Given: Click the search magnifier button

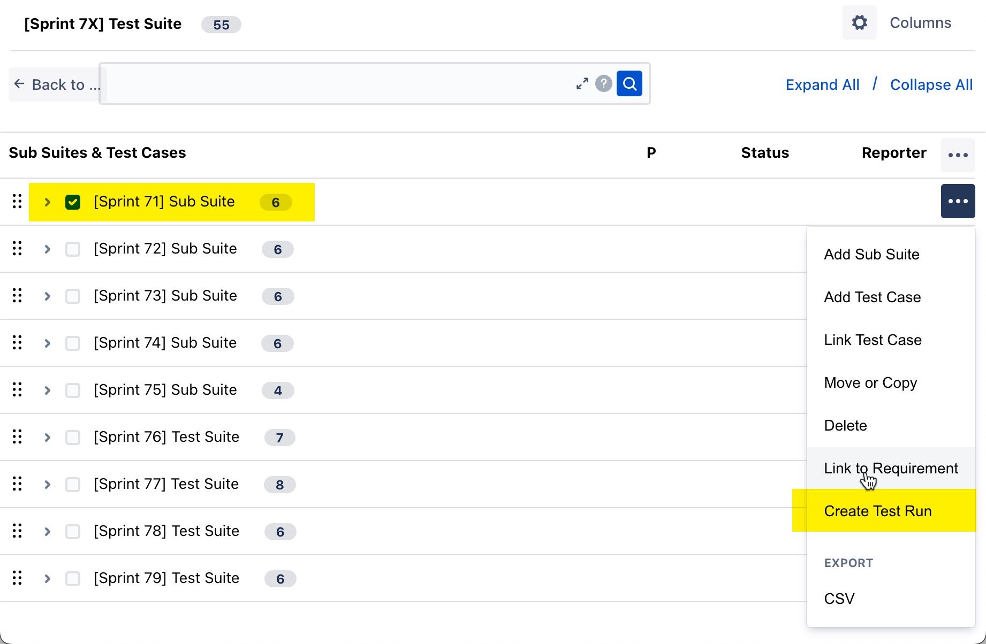Looking at the screenshot, I should click(x=629, y=83).
